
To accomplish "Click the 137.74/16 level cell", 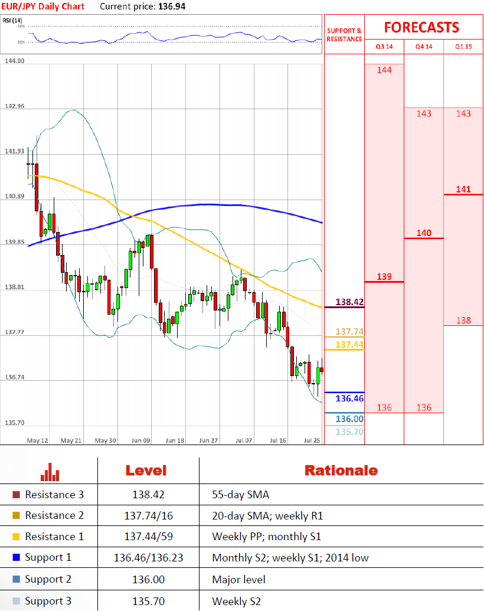I will (148, 516).
